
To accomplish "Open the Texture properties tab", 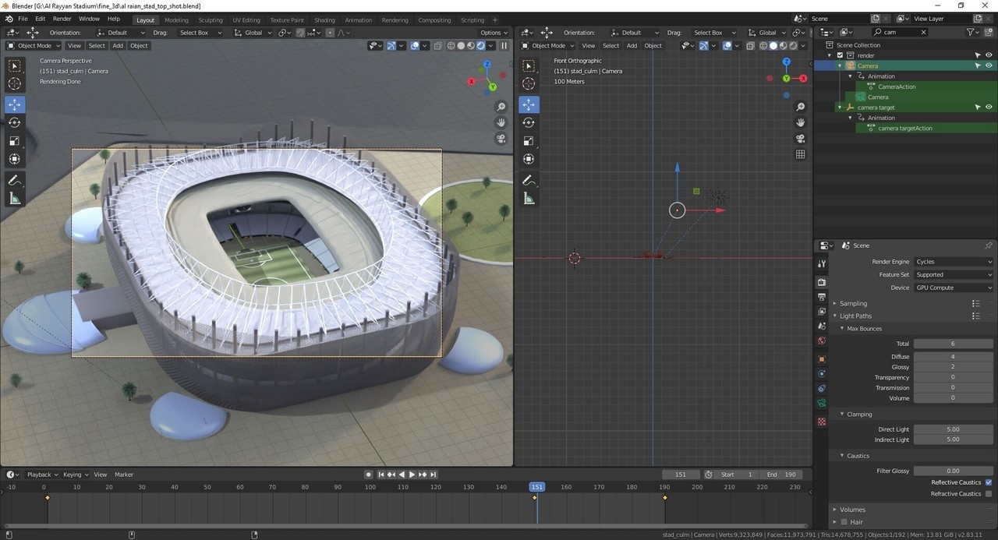I will click(822, 422).
